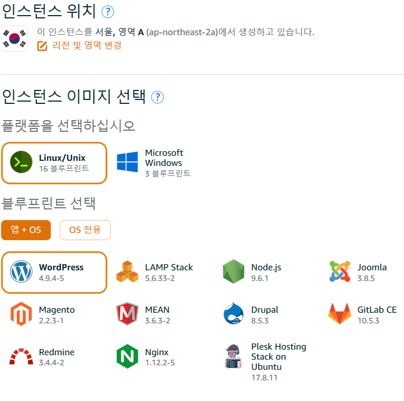Choose the WordPress 4.9.4-5 blueprint label
The image size is (404, 401).
click(61, 273)
